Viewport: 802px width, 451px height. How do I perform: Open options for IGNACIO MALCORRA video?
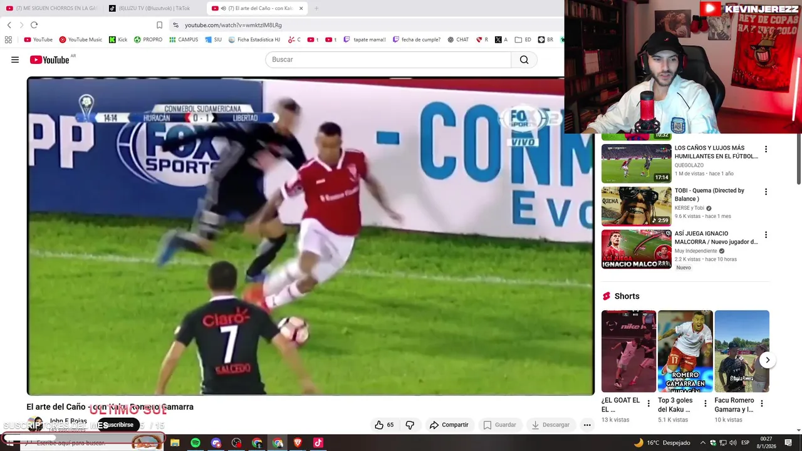point(765,235)
